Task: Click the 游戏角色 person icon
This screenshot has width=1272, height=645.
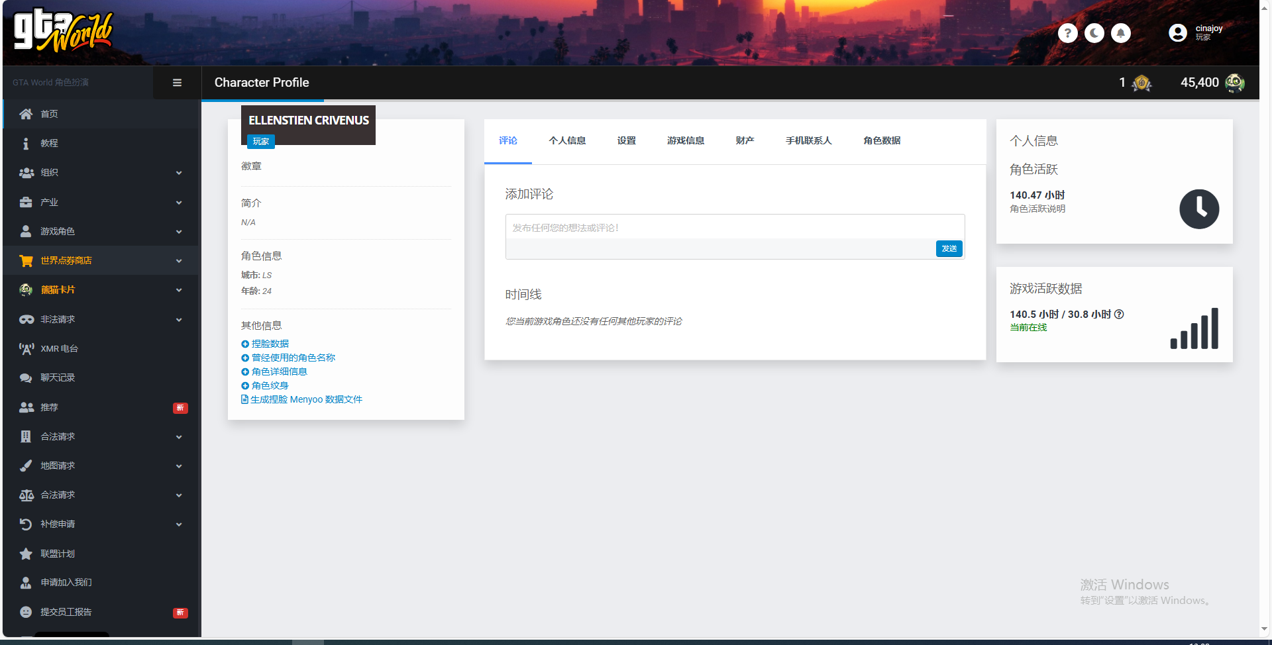Action: click(x=26, y=231)
